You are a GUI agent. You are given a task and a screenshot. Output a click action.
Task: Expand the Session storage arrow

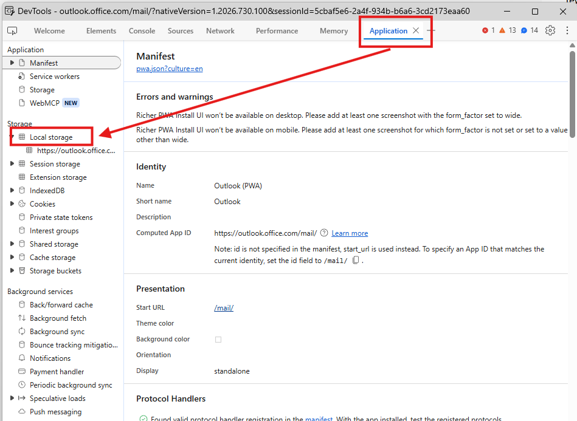12,163
